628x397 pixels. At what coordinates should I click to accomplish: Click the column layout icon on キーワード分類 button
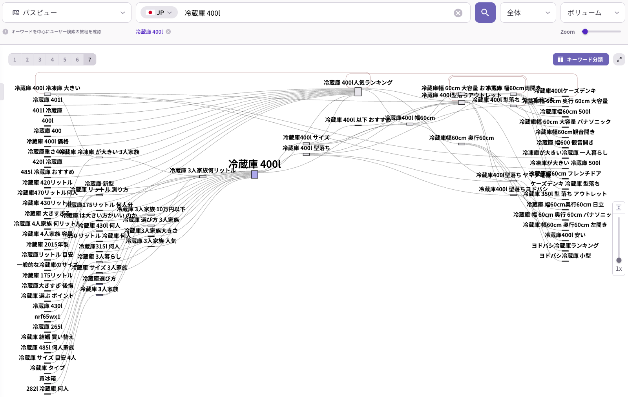(560, 59)
